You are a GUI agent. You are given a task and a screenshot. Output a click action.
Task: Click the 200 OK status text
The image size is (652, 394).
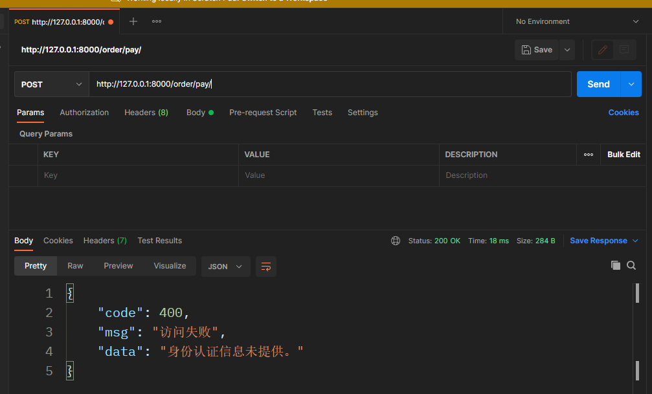[x=447, y=241]
